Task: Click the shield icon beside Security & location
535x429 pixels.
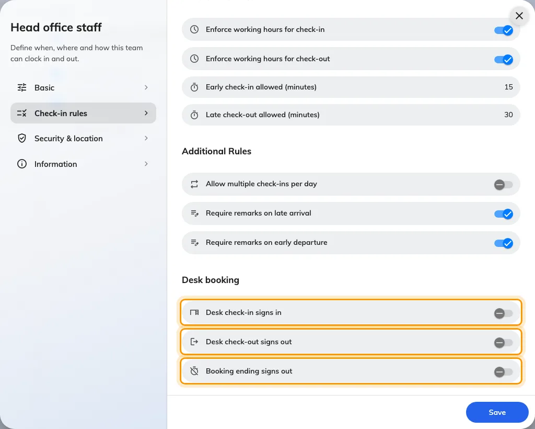Action: click(22, 138)
